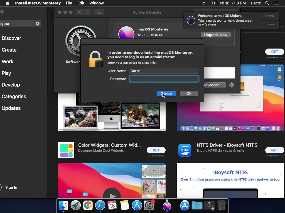Click the Password input field
285x213 pixels.
164,79
